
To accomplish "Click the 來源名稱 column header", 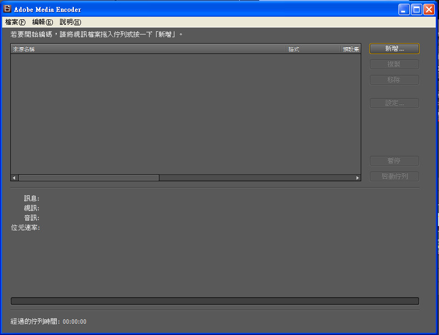I will 148,49.
